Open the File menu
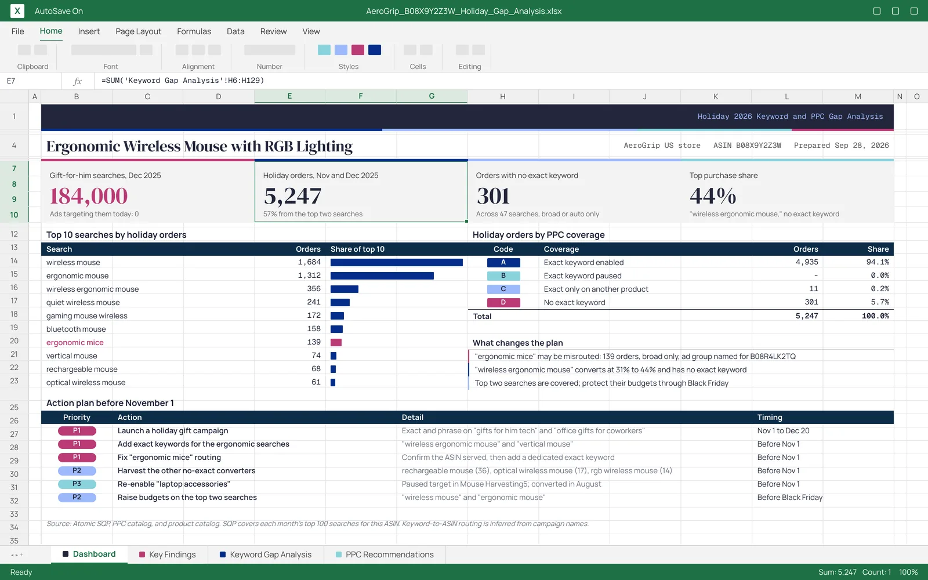Image resolution: width=928 pixels, height=580 pixels. click(18, 31)
